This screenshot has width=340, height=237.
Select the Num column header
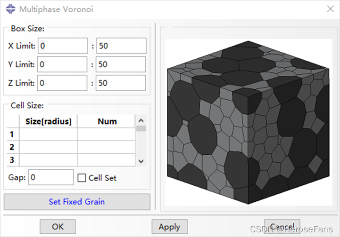pos(107,121)
